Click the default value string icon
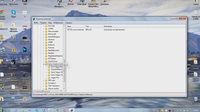 68,30
